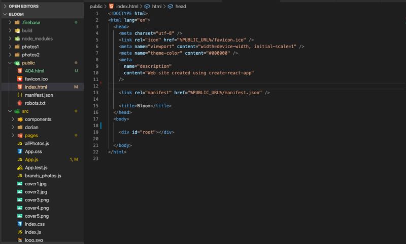Click the public folder icon
The width and height of the screenshot is (406, 244).
click(17, 63)
